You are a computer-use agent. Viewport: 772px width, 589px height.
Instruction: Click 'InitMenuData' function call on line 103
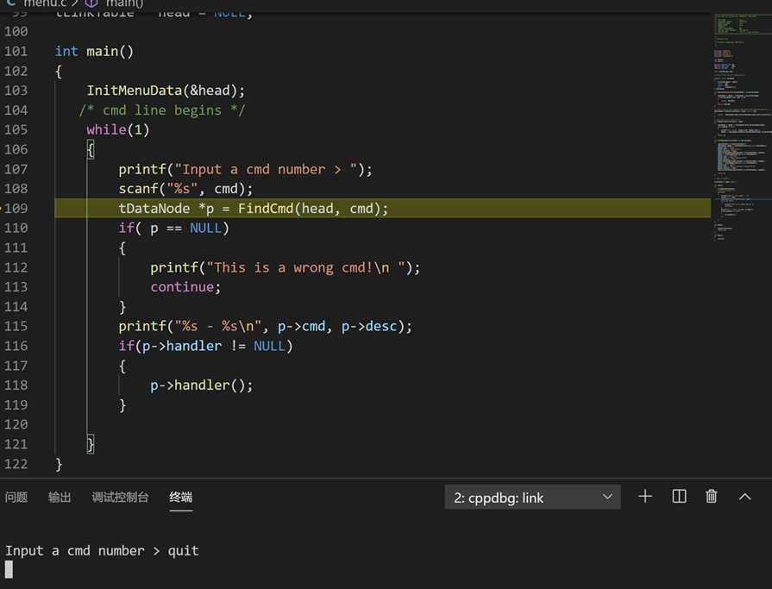point(134,91)
